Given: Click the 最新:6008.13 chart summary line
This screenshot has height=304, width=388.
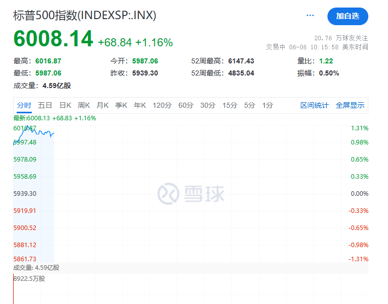Looking at the screenshot, I should pyautogui.click(x=54, y=118).
